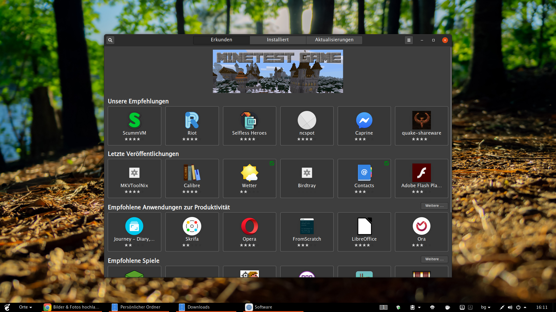Click the 'Calibre' app name label

point(192,186)
